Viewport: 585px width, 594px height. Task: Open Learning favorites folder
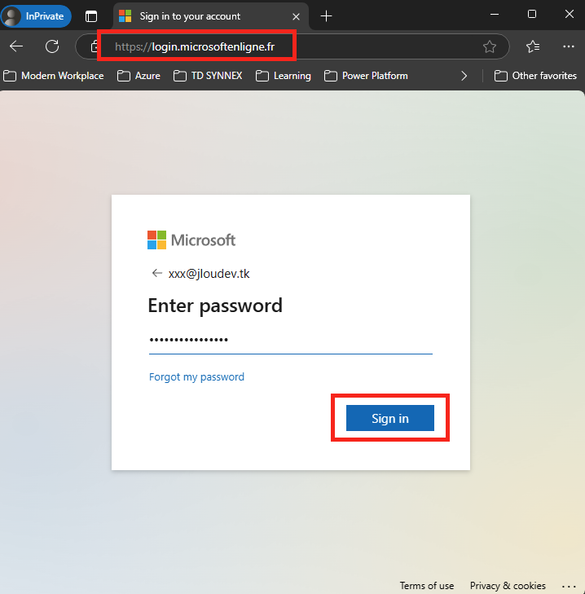tap(284, 76)
